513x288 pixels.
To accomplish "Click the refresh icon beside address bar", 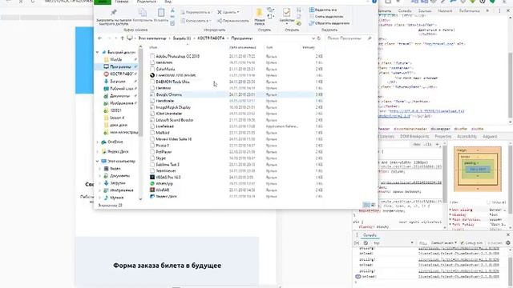I will (319, 38).
